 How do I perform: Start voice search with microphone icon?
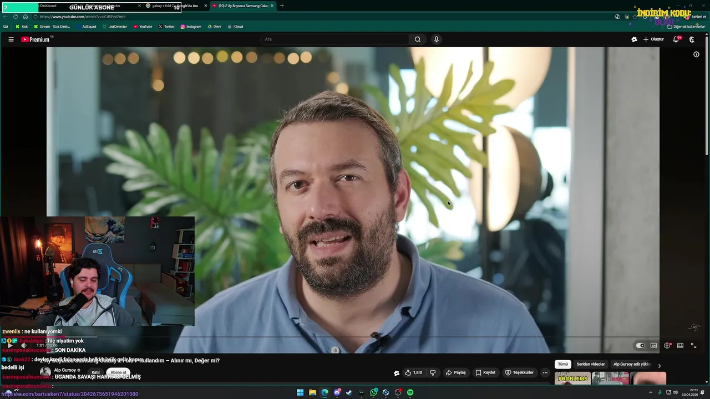(x=437, y=39)
